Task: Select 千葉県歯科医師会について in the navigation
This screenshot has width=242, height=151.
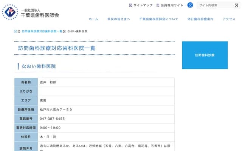Action: point(158,19)
